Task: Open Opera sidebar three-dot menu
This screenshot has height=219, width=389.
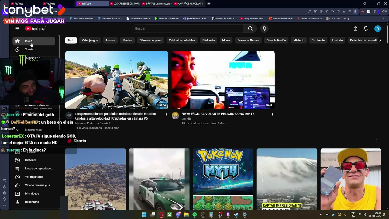Action: pyautogui.click(x=5, y=205)
